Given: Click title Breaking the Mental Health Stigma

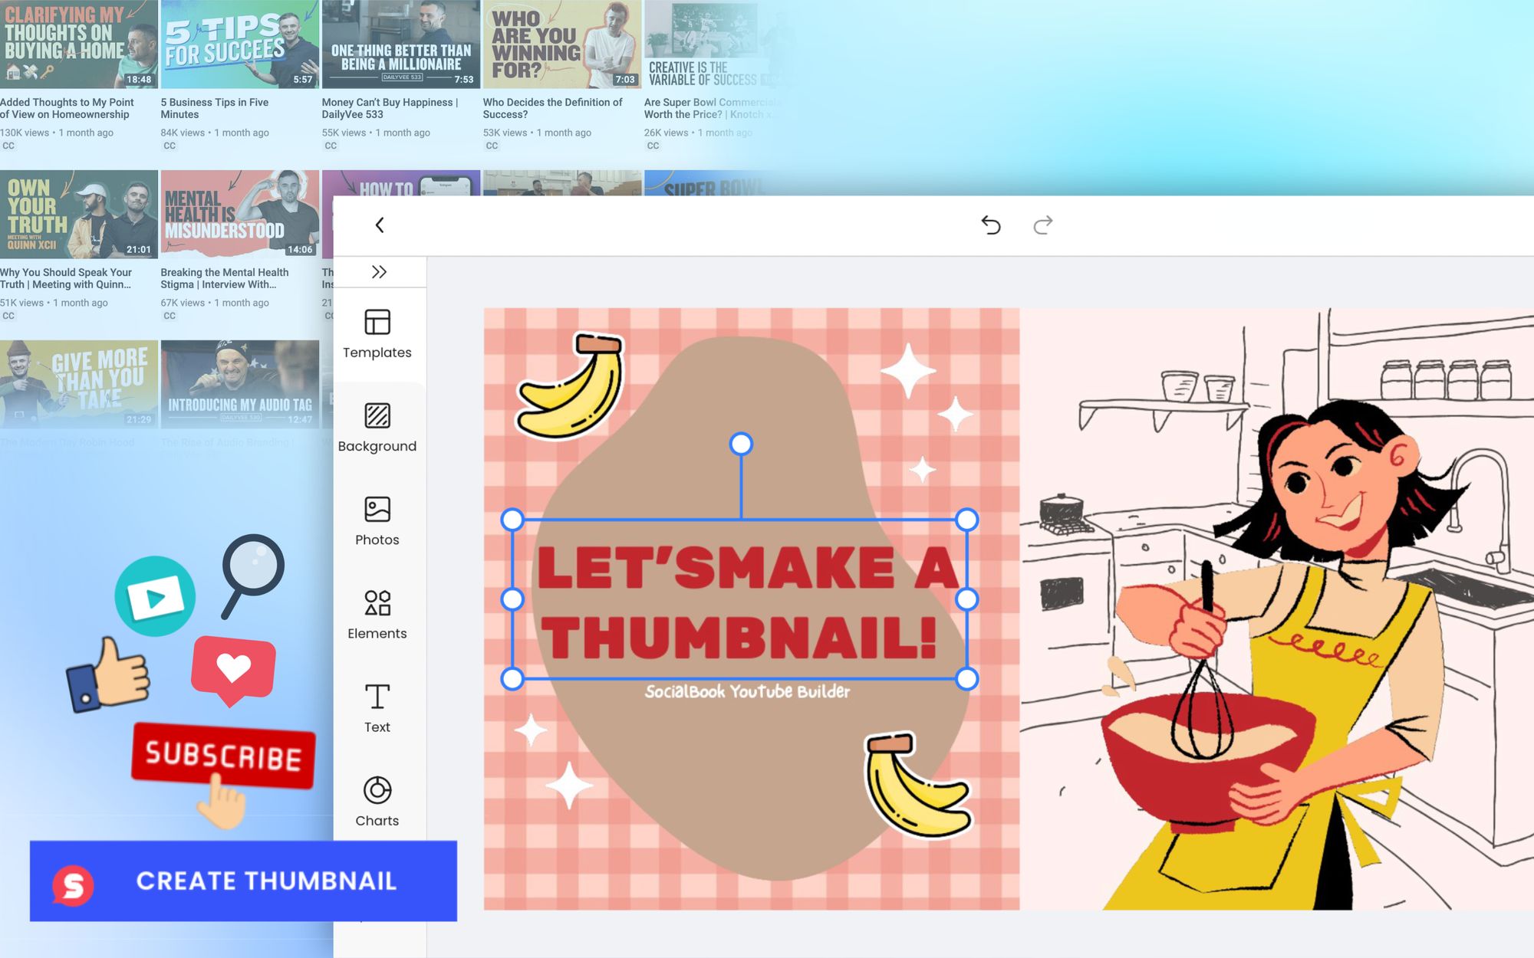Looking at the screenshot, I should click(x=225, y=278).
